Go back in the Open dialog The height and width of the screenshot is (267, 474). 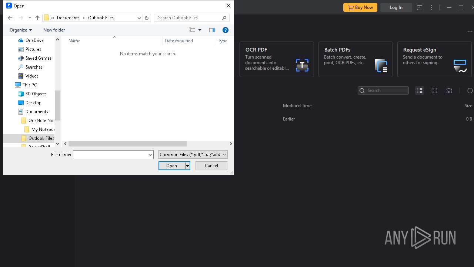pos(10,18)
